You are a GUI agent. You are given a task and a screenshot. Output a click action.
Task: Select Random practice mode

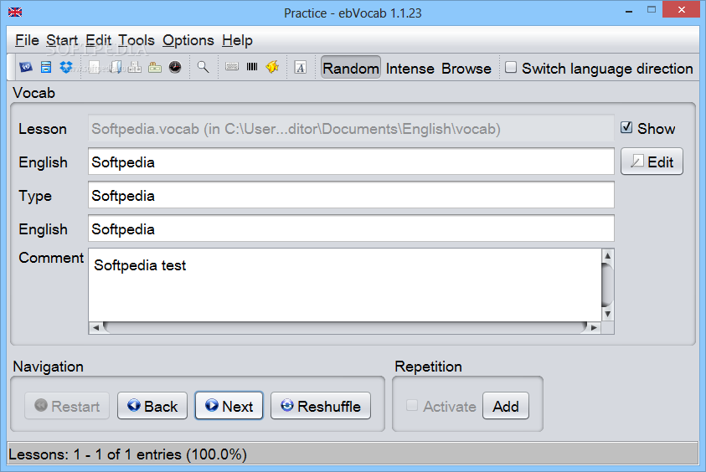[x=351, y=69]
